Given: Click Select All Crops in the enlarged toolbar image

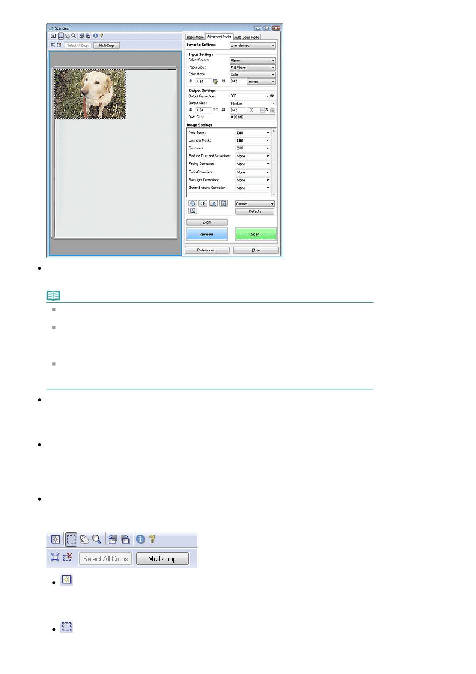Looking at the screenshot, I should [x=106, y=559].
